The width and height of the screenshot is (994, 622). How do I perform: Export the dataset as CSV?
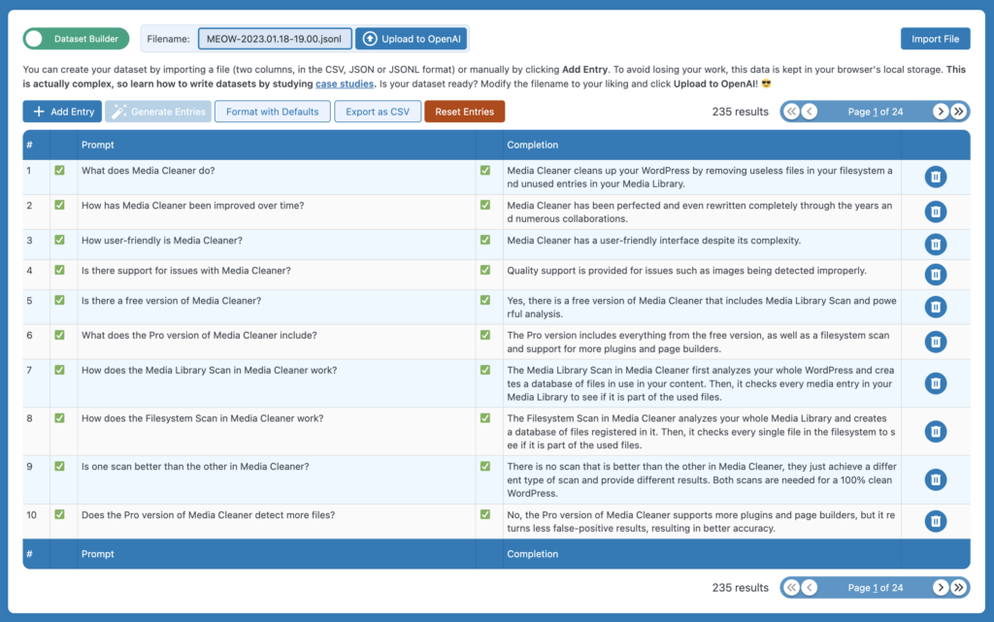tap(378, 112)
